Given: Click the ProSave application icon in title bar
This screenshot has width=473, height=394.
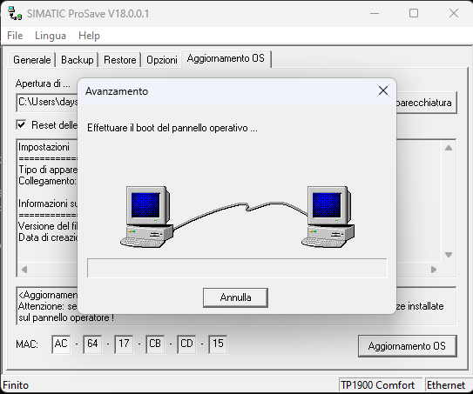Looking at the screenshot, I should 15,14.
